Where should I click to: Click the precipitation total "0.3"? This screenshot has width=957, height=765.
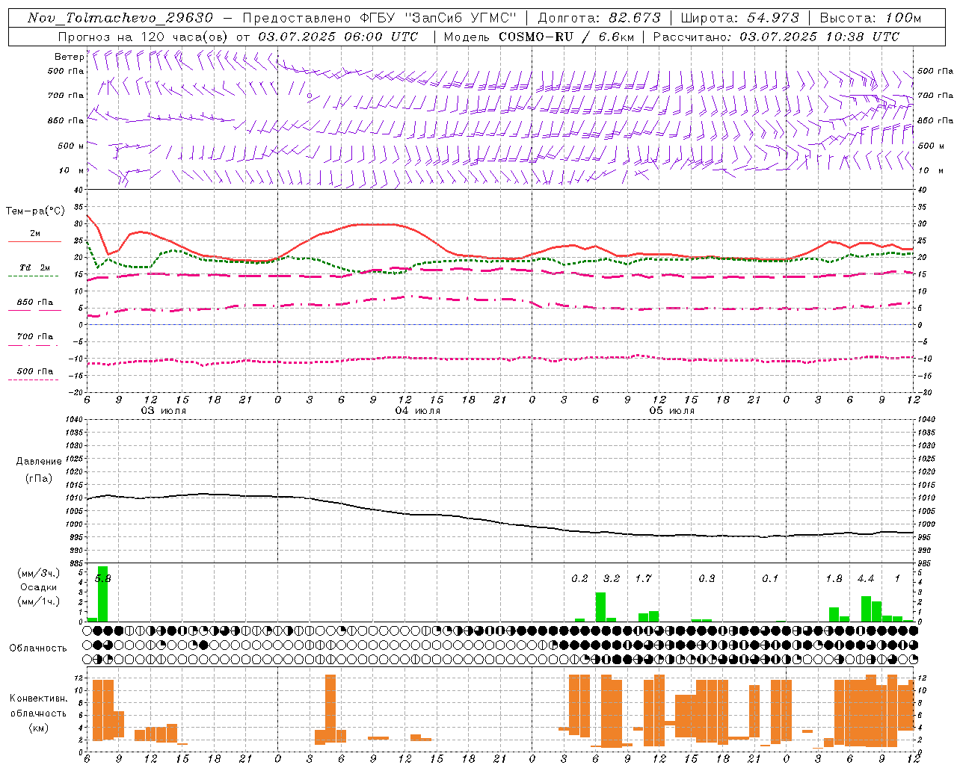click(x=707, y=578)
